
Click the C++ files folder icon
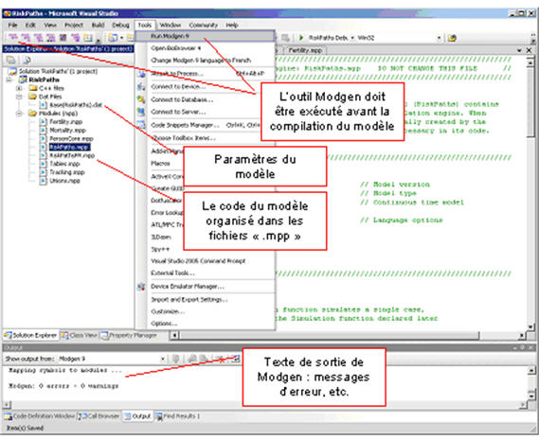[33, 88]
